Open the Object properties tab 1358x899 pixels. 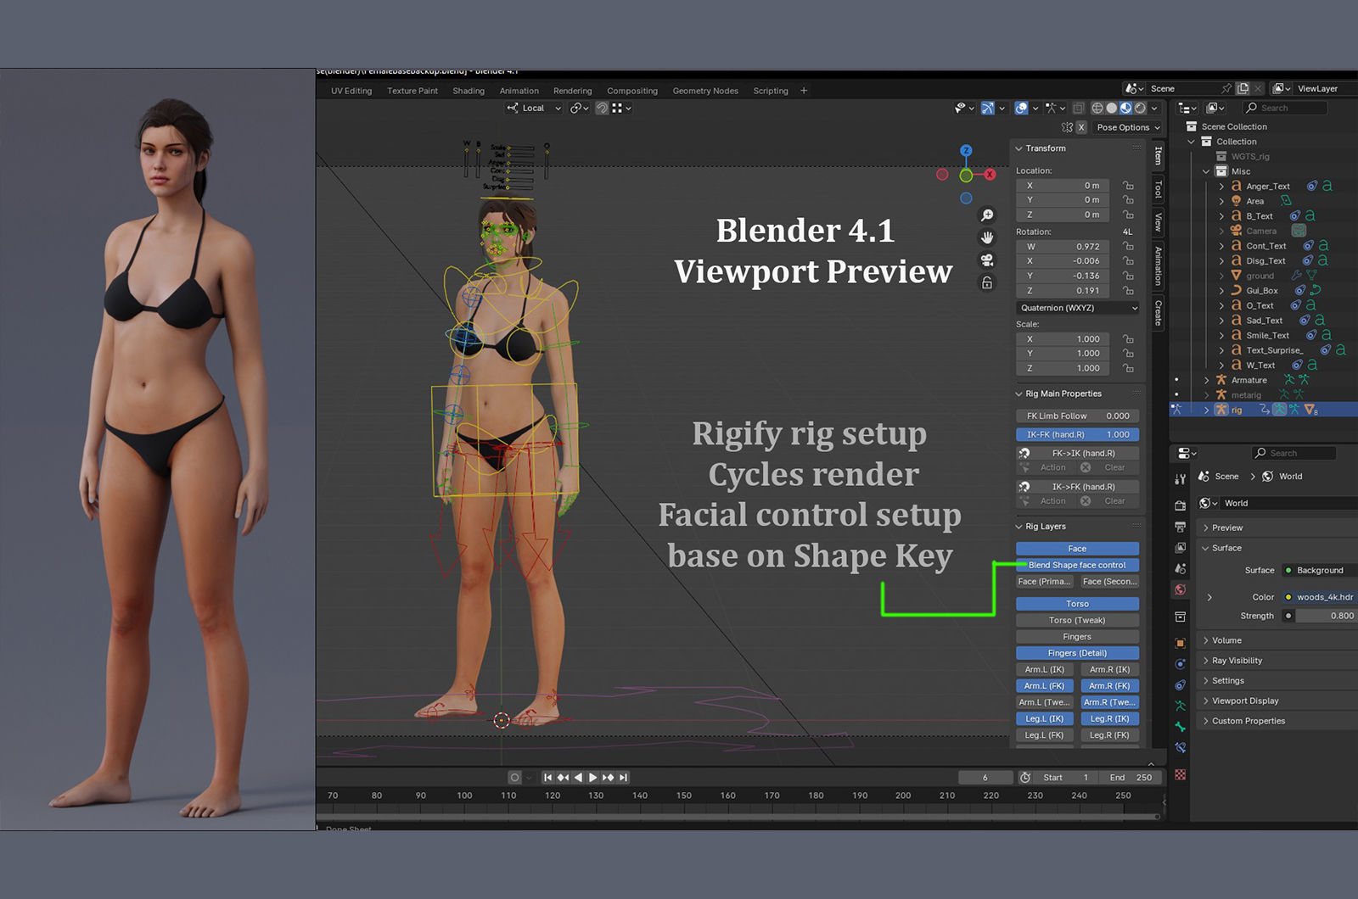tap(1181, 643)
